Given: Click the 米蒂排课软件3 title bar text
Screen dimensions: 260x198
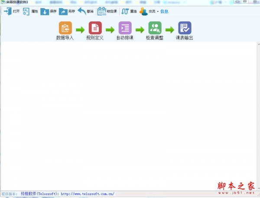Looking at the screenshot, I should pyautogui.click(x=17, y=2).
